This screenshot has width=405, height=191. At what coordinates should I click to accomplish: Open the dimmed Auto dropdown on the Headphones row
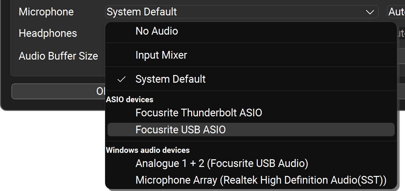click(401, 33)
